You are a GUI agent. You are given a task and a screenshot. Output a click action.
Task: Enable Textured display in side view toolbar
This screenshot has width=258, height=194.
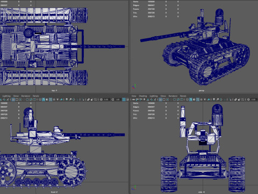(x=202, y=100)
